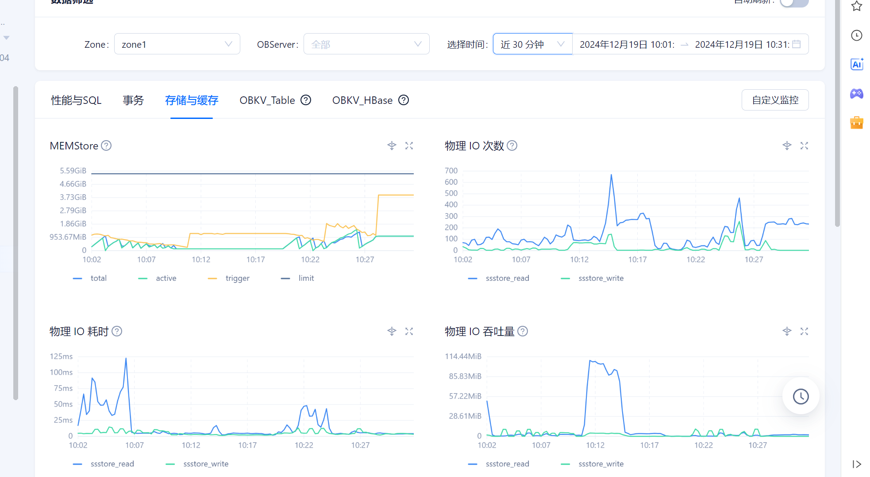Click drill-down icon on 物理 IO 吞吐量

tap(787, 331)
